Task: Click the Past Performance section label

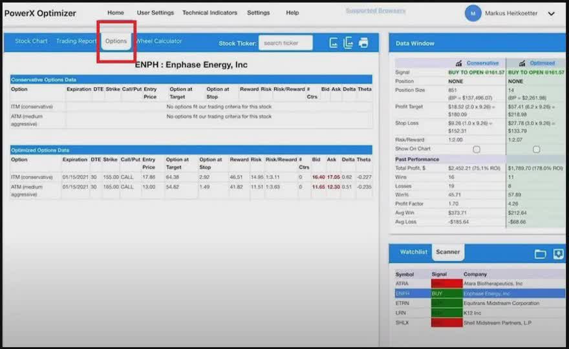Action: pos(417,159)
